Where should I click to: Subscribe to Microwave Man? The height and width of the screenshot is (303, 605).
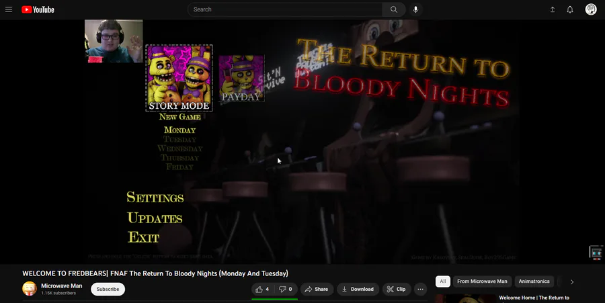coord(108,289)
